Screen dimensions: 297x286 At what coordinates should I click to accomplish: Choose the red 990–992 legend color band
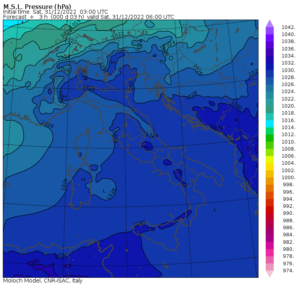tap(270, 210)
